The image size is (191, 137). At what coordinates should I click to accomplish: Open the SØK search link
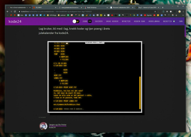[x=181, y=21]
